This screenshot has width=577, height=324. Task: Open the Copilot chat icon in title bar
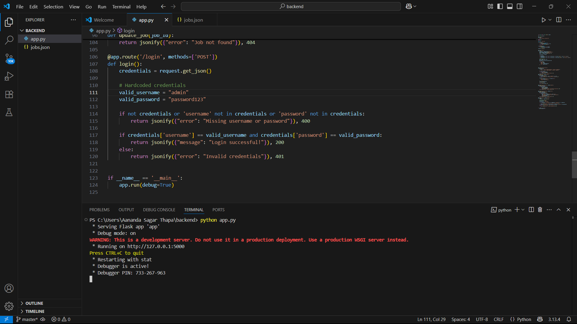click(x=408, y=7)
